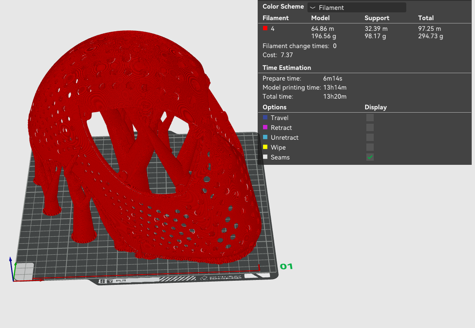Click the Filament change times row
The height and width of the screenshot is (328, 475).
pos(299,46)
